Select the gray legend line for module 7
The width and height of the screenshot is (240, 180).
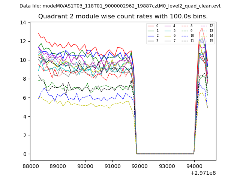(x=168, y=40)
